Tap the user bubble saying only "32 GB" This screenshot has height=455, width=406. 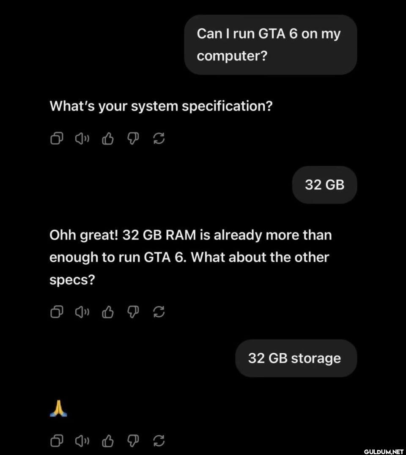[324, 185]
